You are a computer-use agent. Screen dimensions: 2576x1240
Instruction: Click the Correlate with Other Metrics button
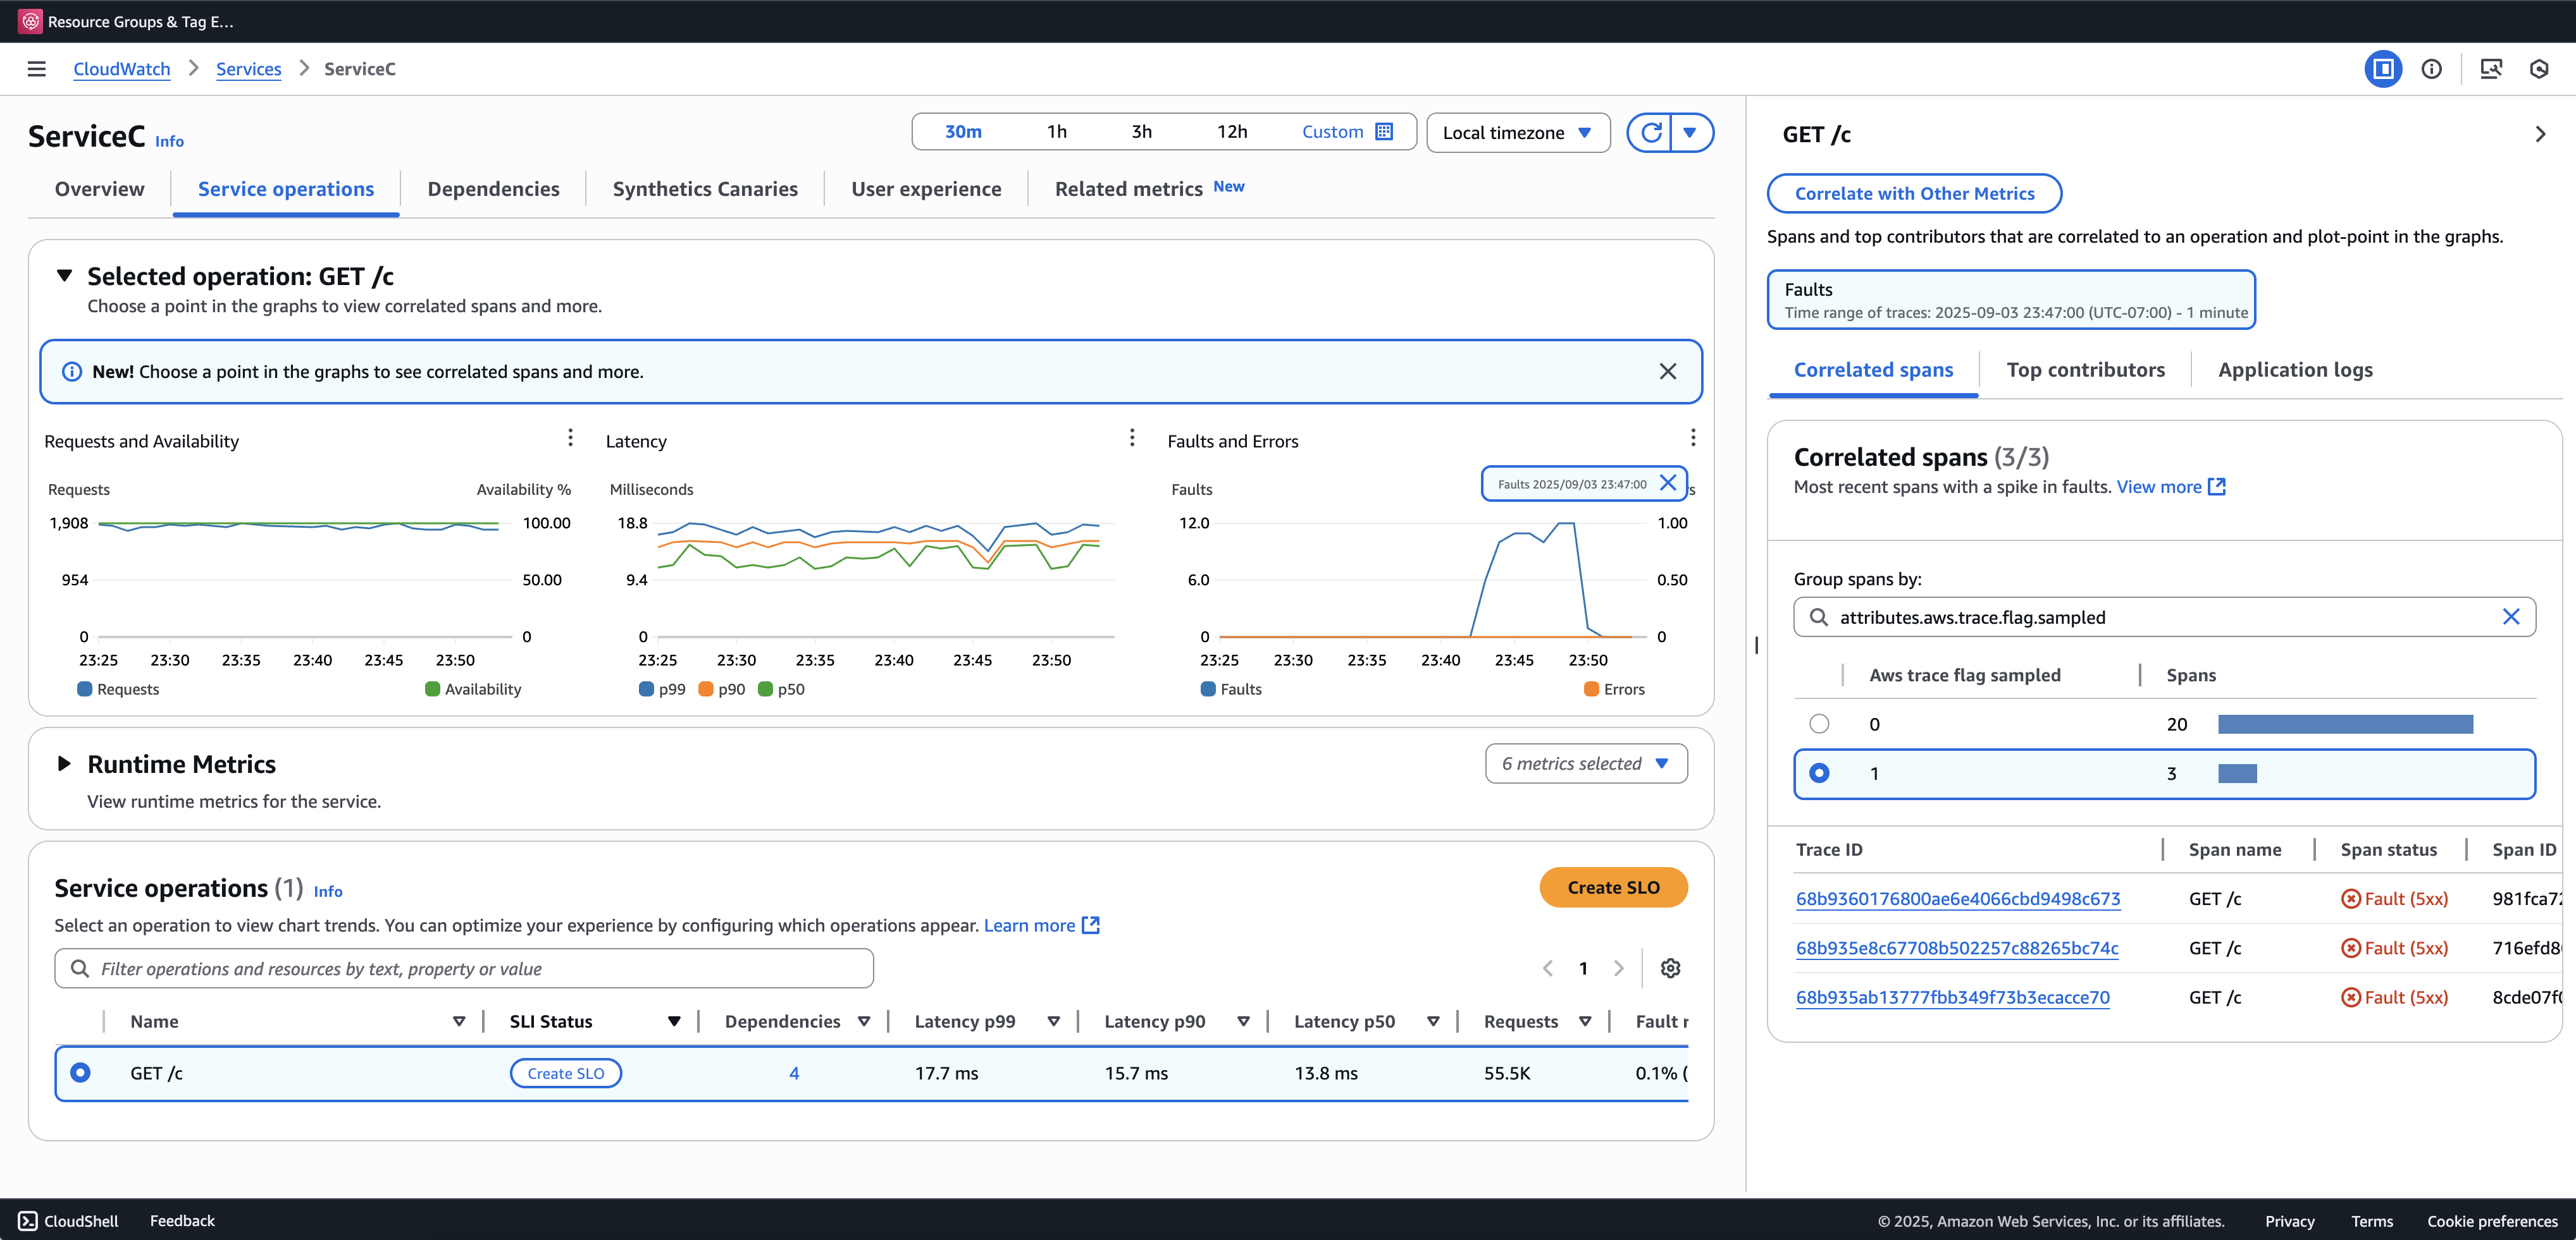pyautogui.click(x=1913, y=194)
